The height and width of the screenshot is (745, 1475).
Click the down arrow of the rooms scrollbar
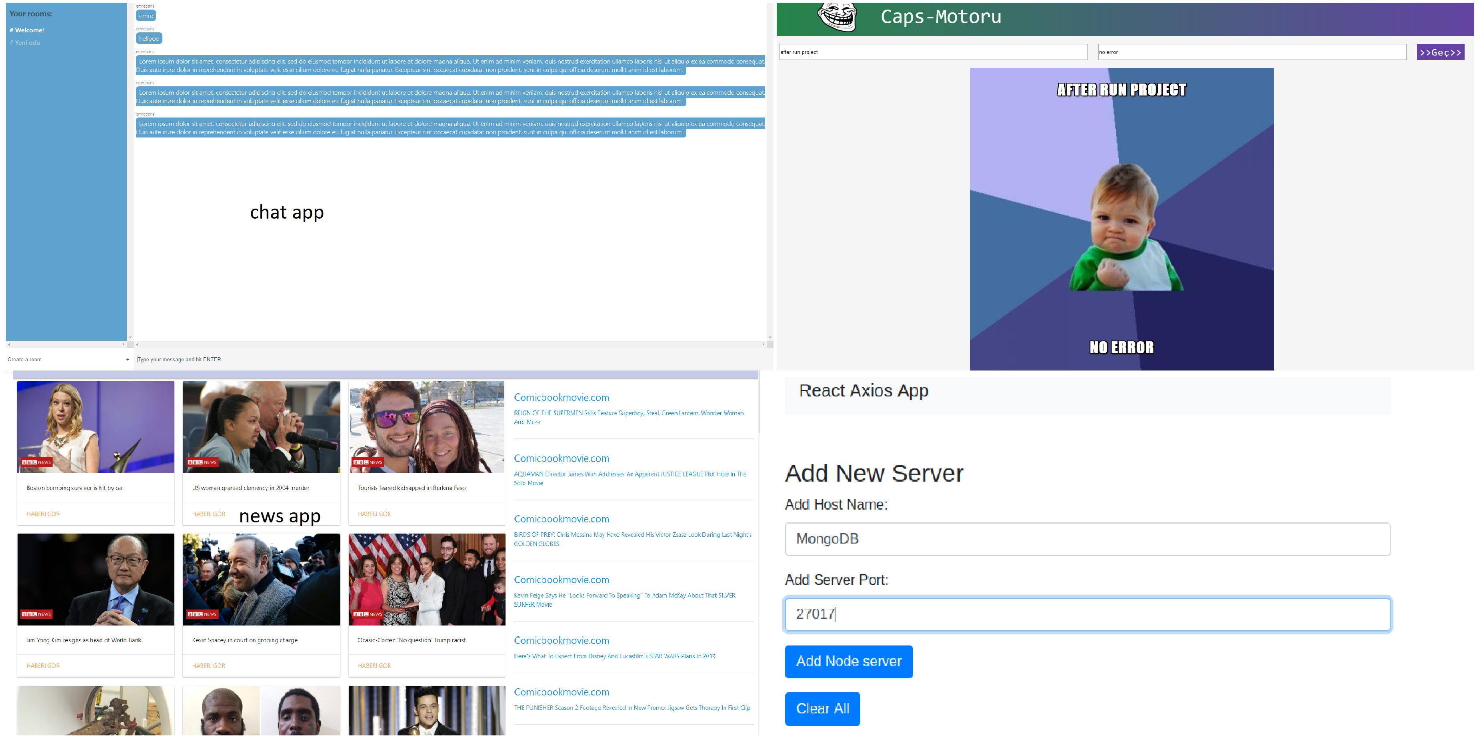click(130, 338)
